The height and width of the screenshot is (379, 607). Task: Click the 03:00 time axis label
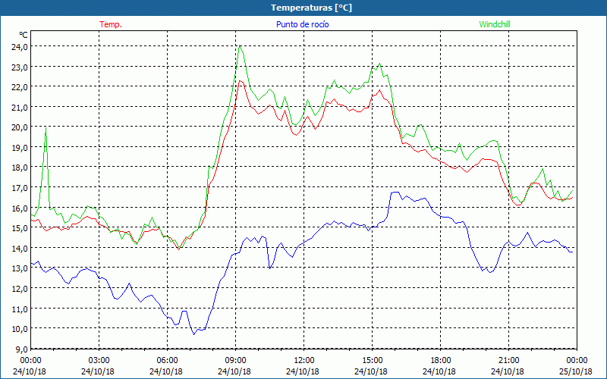[x=99, y=361]
